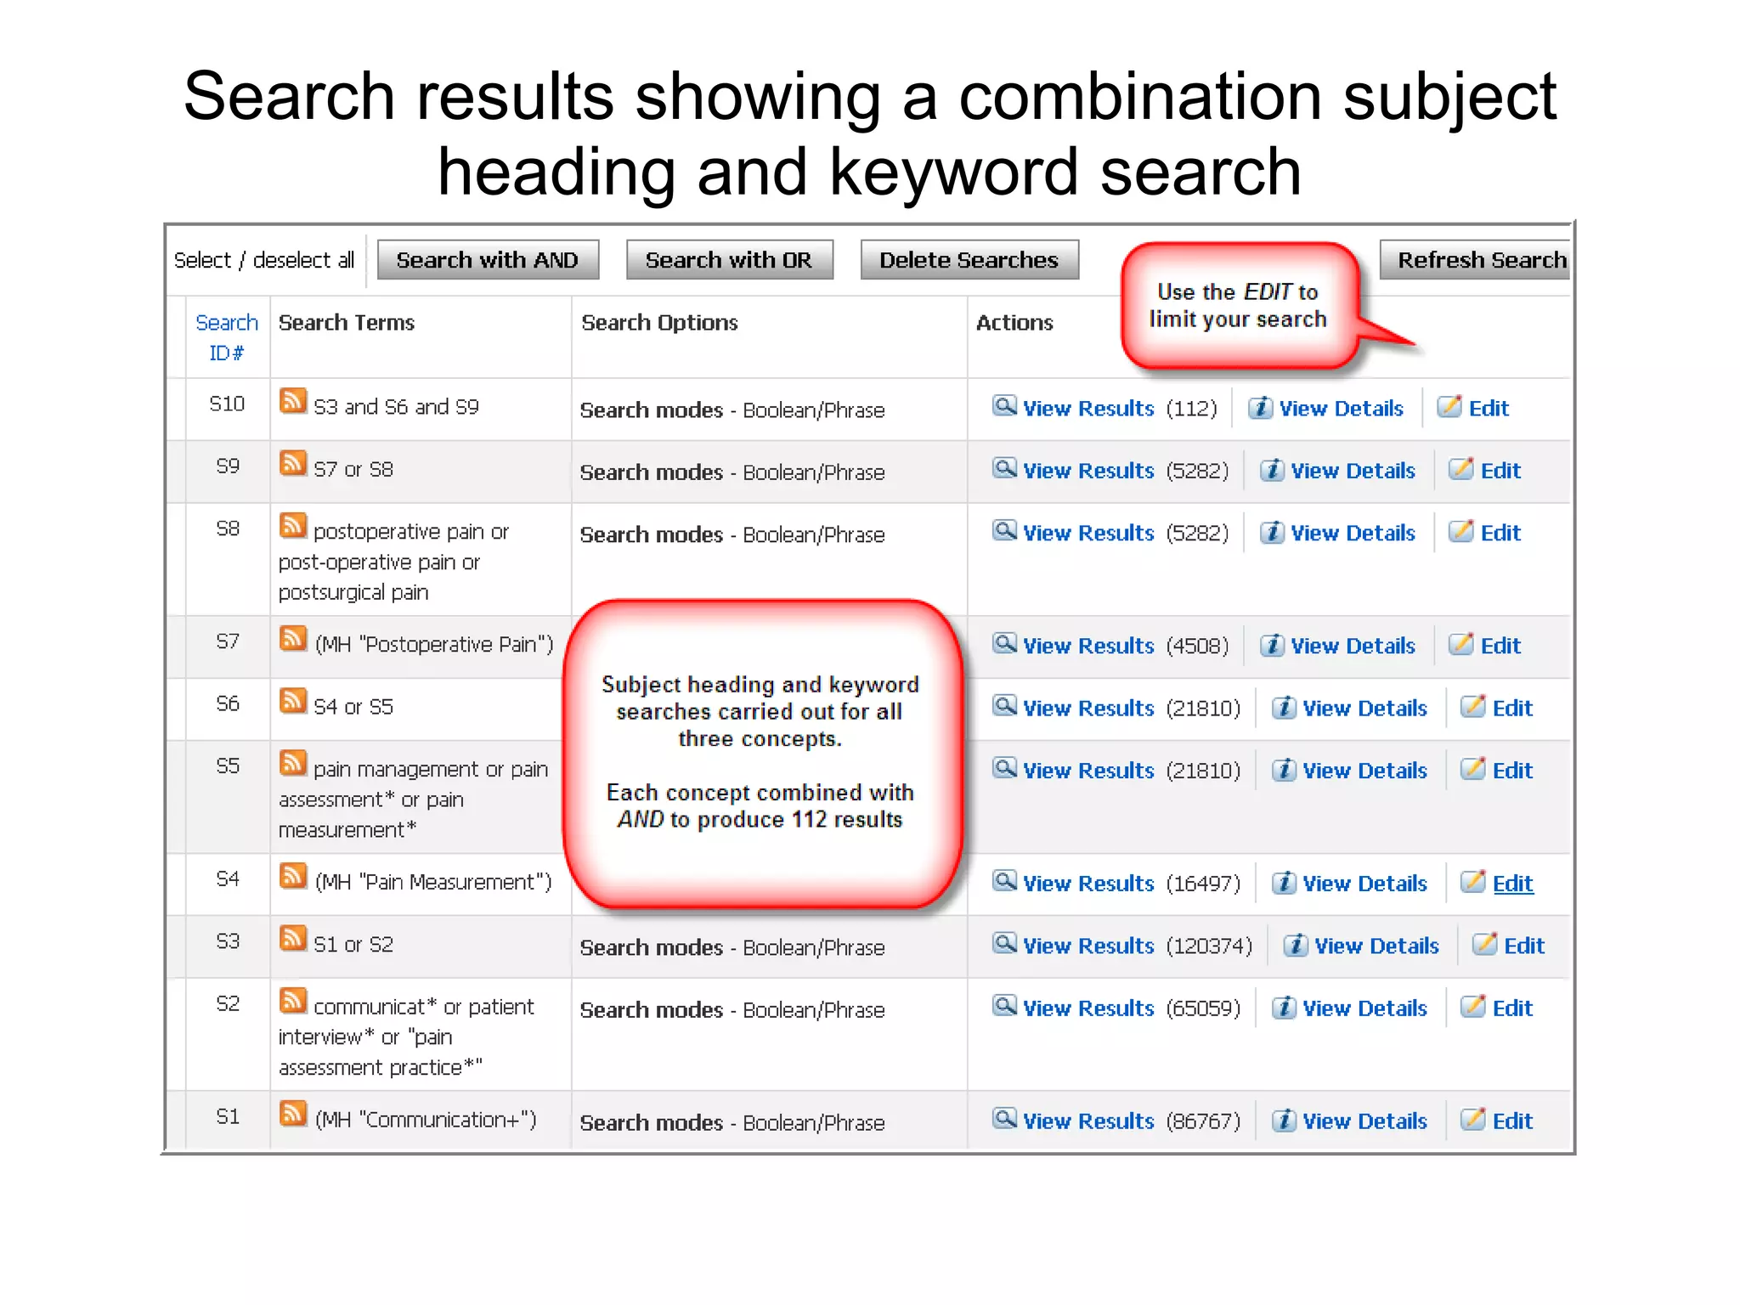Click the underlined Edit link for S4
The height and width of the screenshot is (1305, 1740).
pos(1512,884)
